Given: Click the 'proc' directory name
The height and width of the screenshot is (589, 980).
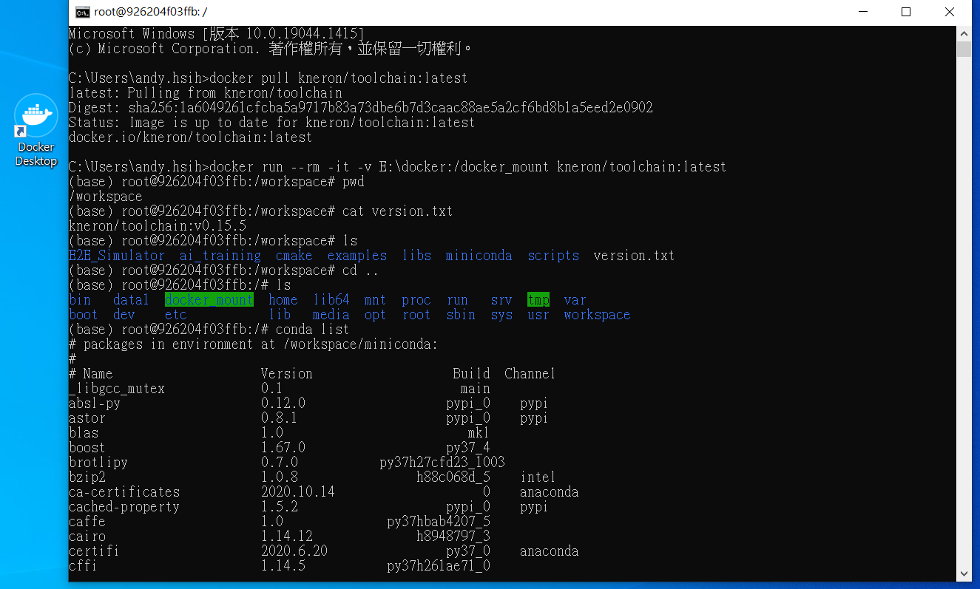Looking at the screenshot, I should [x=416, y=299].
